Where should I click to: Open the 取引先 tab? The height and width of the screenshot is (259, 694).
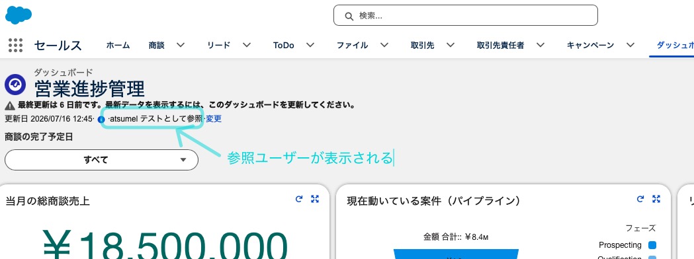(422, 45)
